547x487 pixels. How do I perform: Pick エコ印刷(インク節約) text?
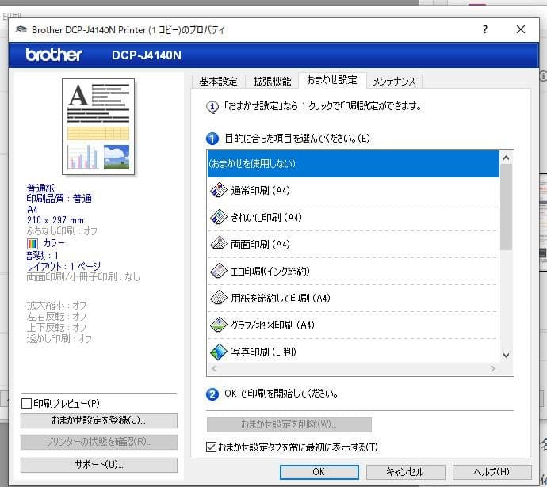(x=270, y=271)
